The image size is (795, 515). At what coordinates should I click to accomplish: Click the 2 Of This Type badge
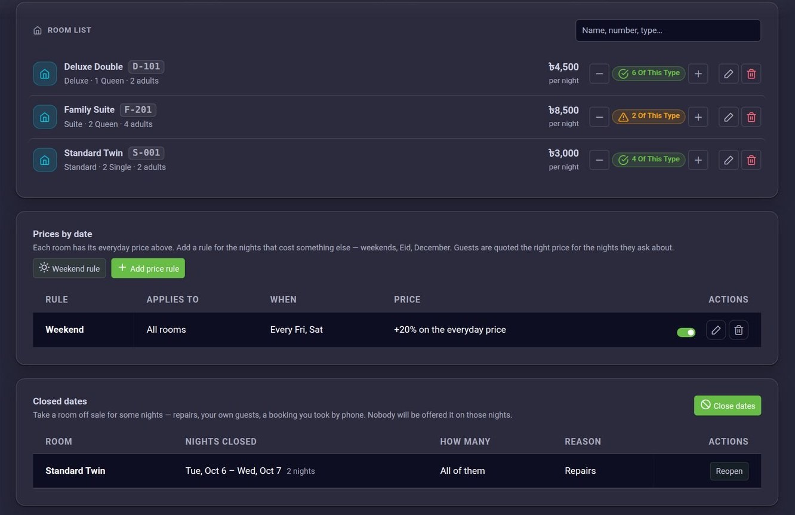[649, 117]
